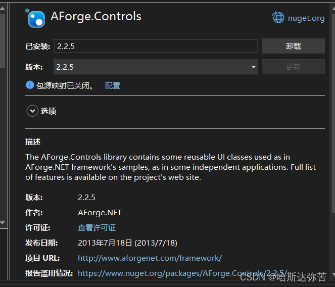Click the right panel scrollbar's up arrow
The height and width of the screenshot is (287, 335).
tap(333, 9)
